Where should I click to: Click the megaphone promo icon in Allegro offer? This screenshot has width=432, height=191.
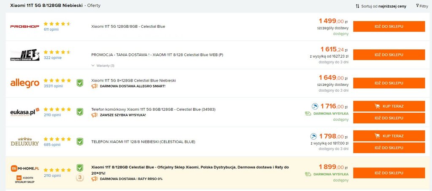click(94, 86)
